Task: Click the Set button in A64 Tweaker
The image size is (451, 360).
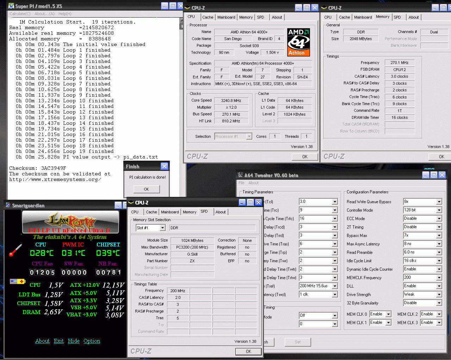Action: point(298,342)
